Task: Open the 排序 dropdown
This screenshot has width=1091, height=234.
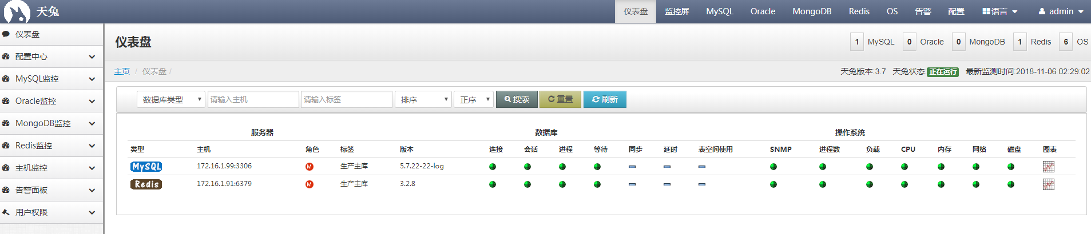Action: coord(423,99)
